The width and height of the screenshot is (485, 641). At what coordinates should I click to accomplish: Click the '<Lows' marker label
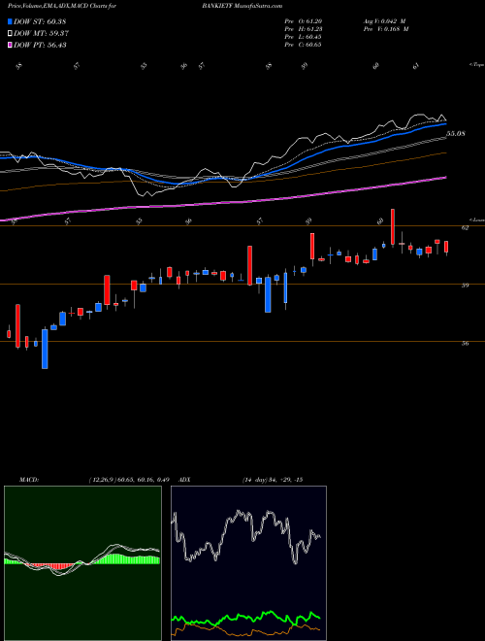[477, 219]
